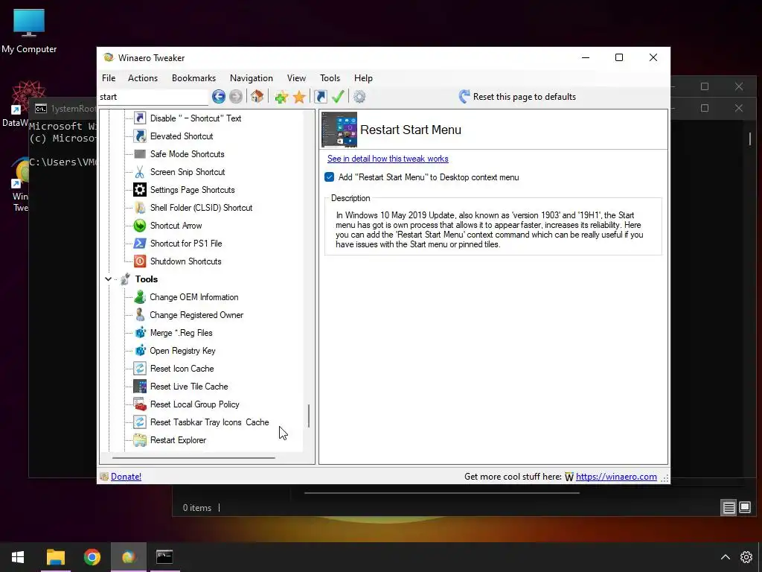Click the tree panel vertical scrollbar thumb

pyautogui.click(x=309, y=416)
